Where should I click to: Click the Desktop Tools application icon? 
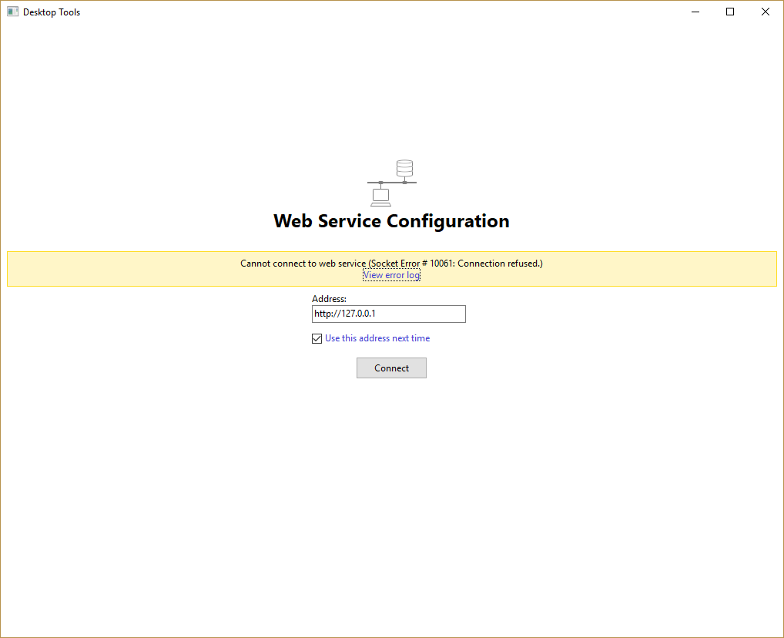pos(12,12)
